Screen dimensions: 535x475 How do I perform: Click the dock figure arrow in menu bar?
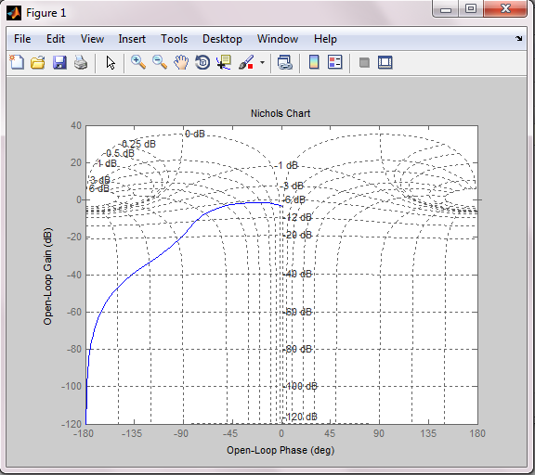[x=519, y=39]
